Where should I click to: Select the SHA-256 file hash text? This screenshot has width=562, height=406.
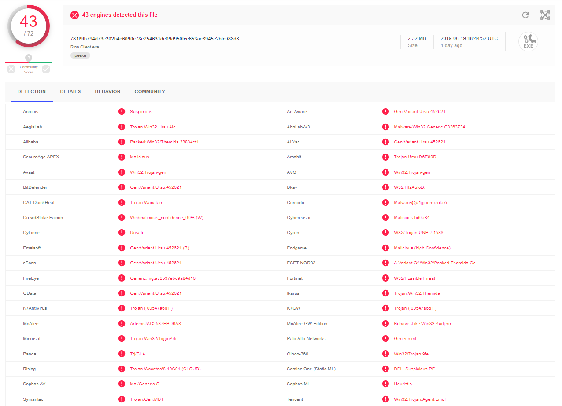[x=155, y=39]
